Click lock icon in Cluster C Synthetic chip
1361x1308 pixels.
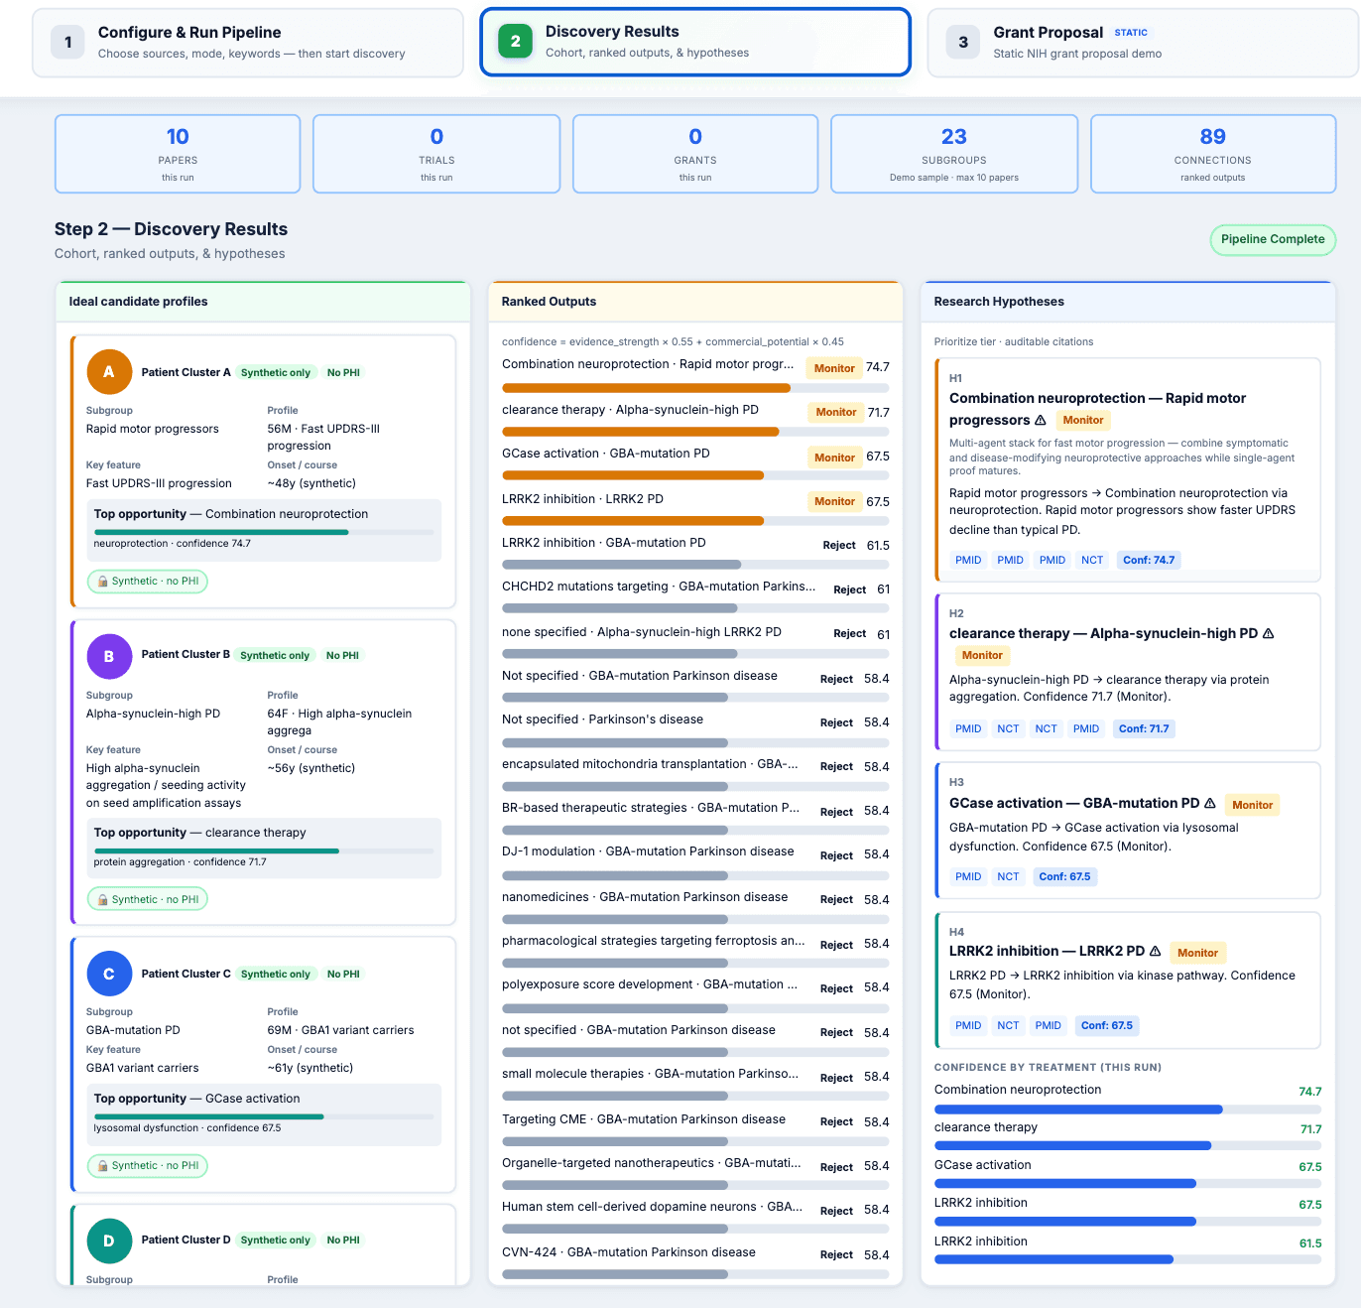click(102, 1166)
